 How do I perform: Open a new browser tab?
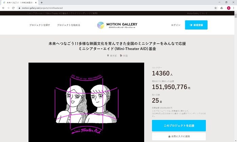click(42, 3)
